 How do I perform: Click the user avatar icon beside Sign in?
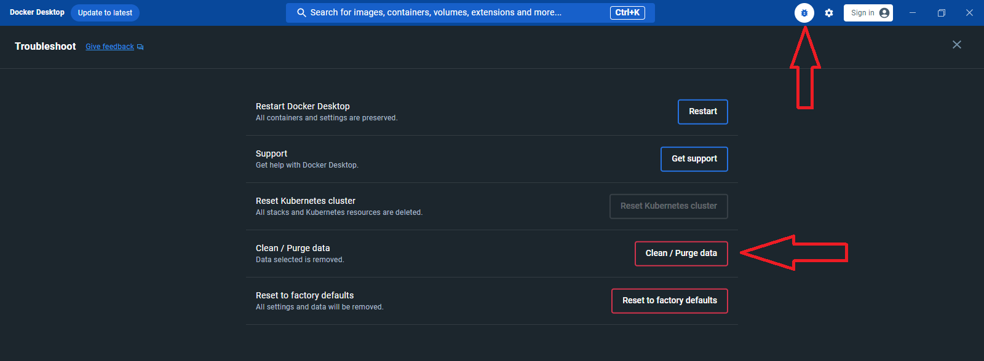pyautogui.click(x=884, y=13)
